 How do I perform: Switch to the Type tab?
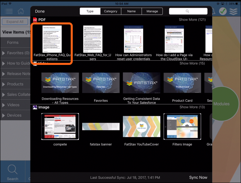point(90,11)
